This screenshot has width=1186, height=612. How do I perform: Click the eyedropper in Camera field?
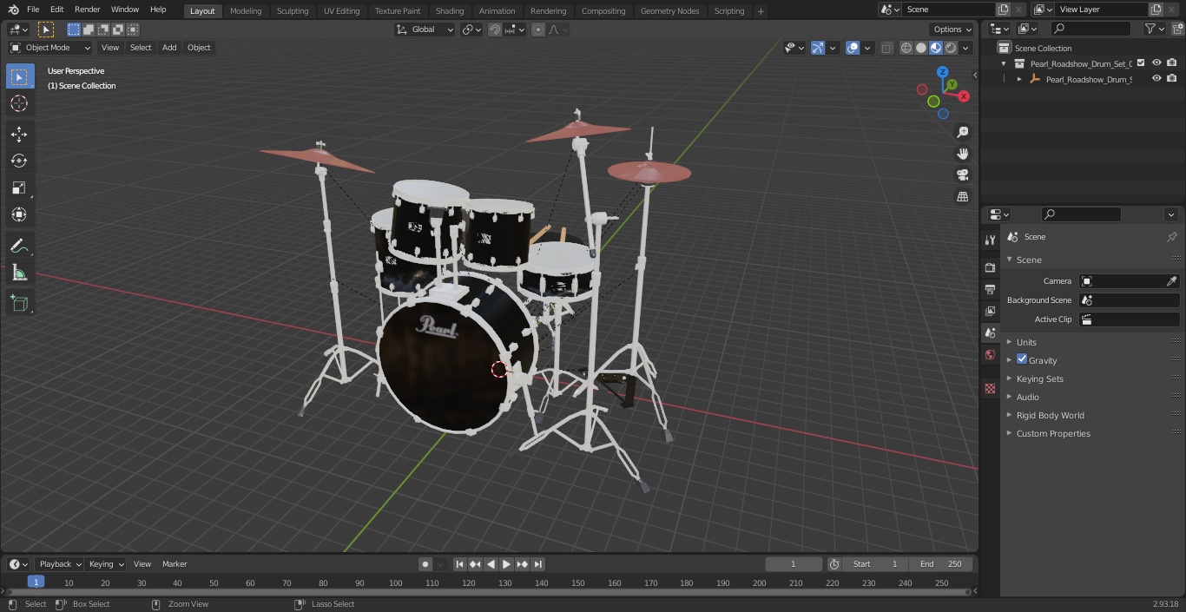tap(1171, 281)
